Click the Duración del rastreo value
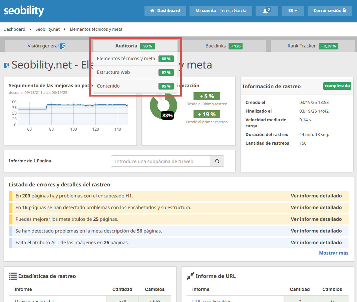 point(314,135)
